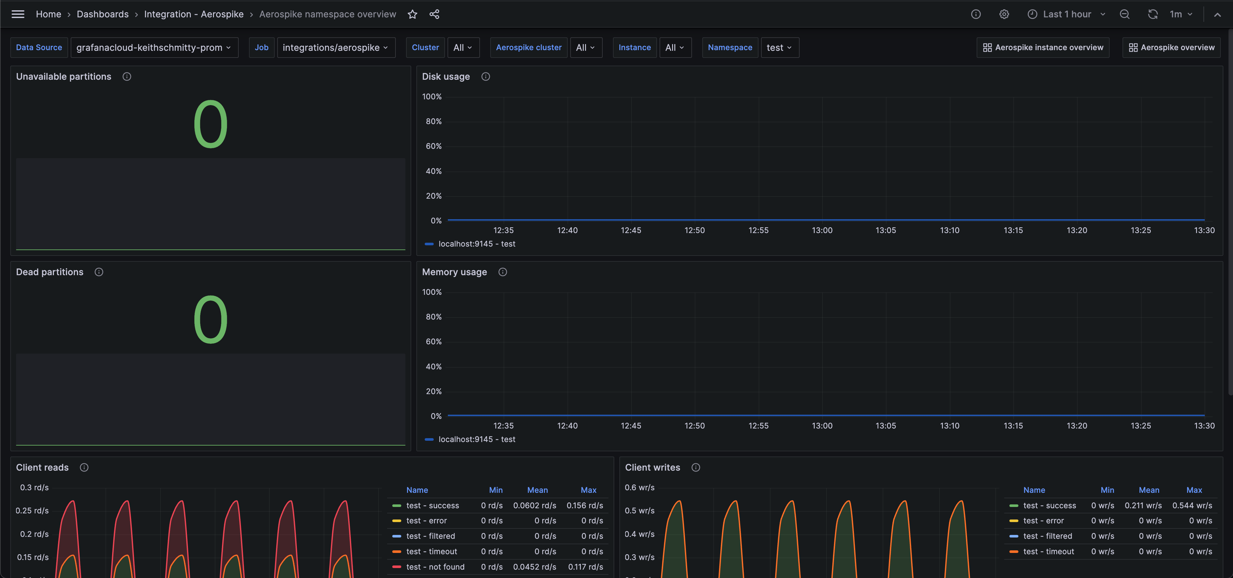Click the zoom out time range icon

pyautogui.click(x=1124, y=14)
